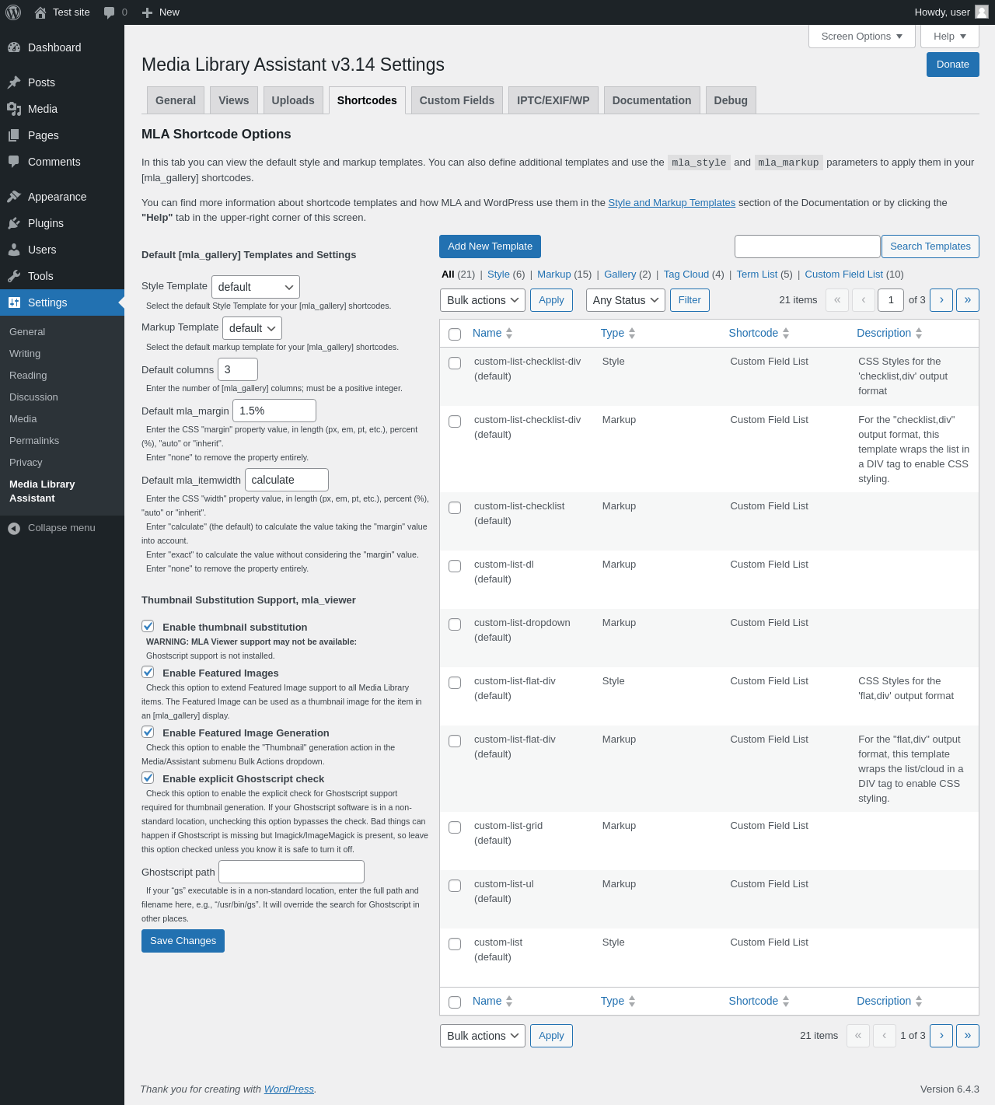
Task: Click the Default mla_itemwidth input field
Action: 287,480
